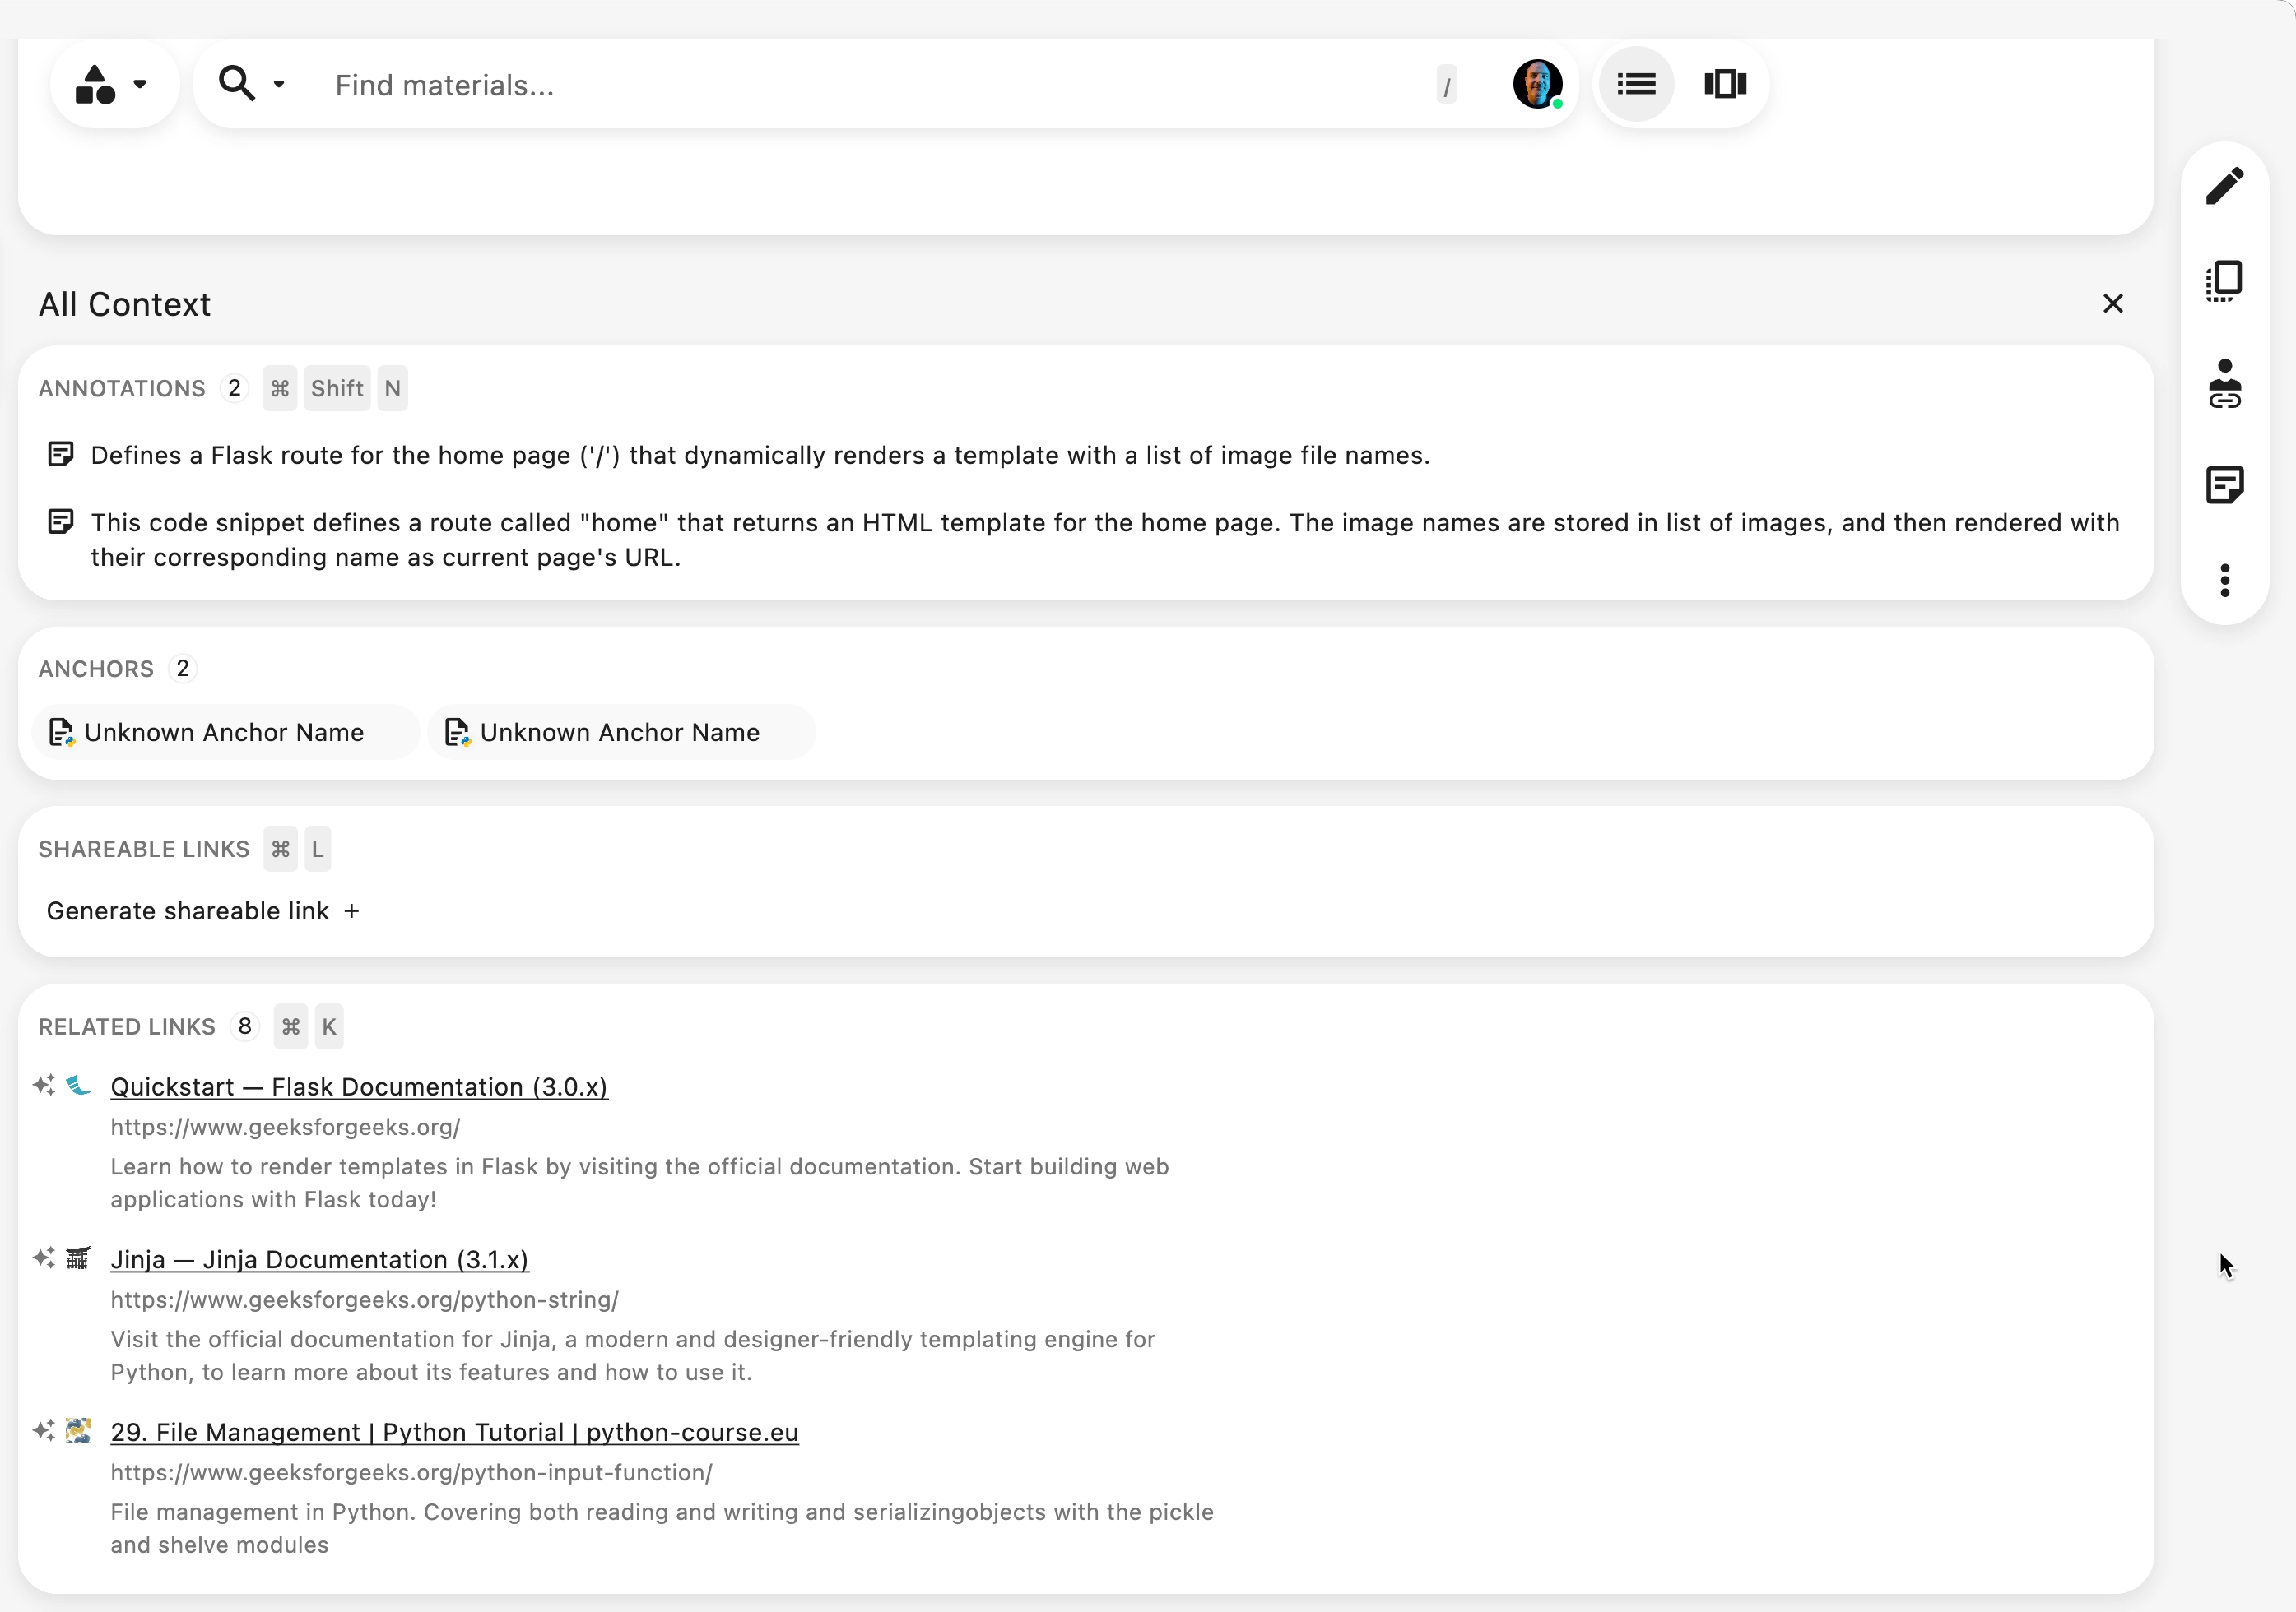2296x1612 pixels.
Task: Open the dropdown arrow next to the search icon
Action: (x=279, y=84)
